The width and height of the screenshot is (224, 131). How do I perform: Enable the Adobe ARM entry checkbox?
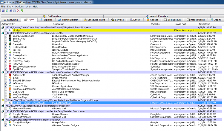[6, 75]
